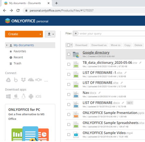Download the Windows desktop app
The height and width of the screenshot is (142, 145).
pos(8,96)
